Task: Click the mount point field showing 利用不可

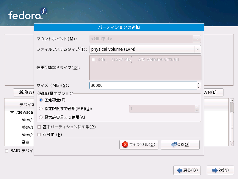Action: [x=141, y=39]
